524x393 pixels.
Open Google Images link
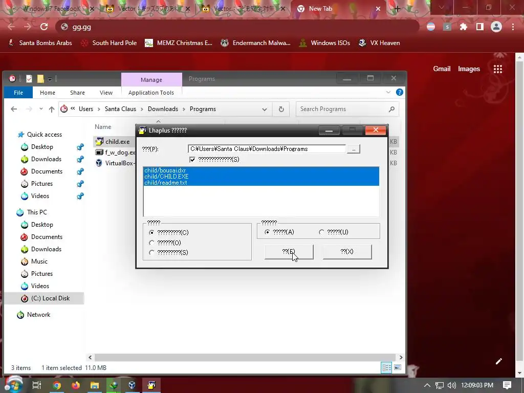pos(469,69)
